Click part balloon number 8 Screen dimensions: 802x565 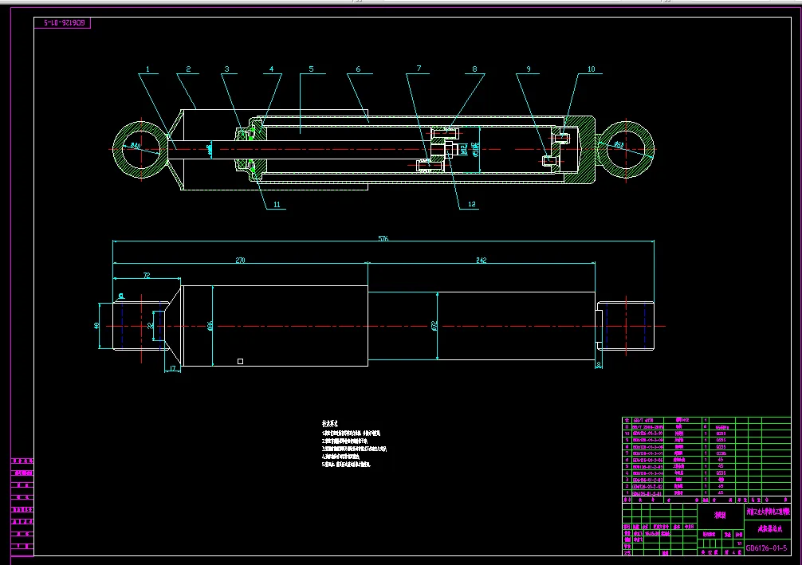[474, 69]
